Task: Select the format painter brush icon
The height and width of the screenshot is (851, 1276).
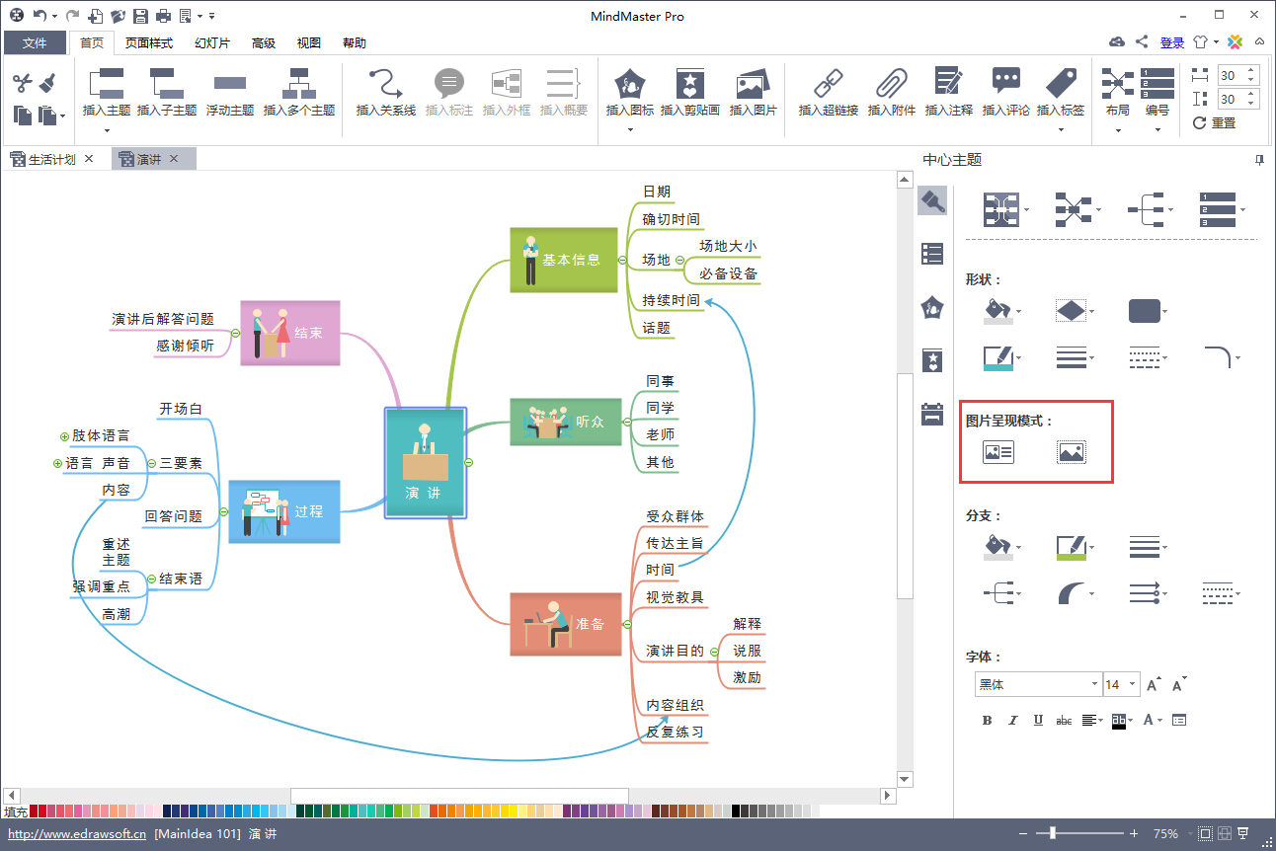Action: click(x=47, y=83)
